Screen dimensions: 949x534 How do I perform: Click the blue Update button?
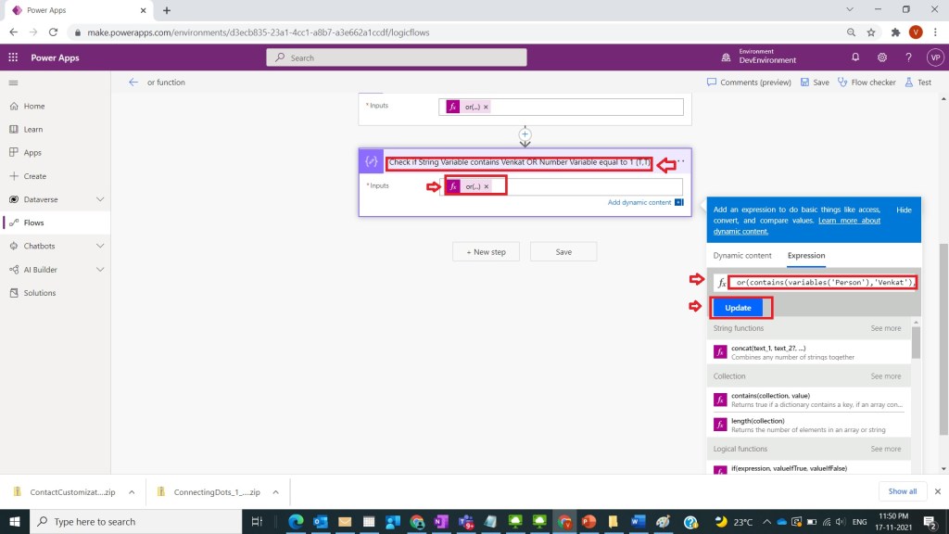pos(738,307)
